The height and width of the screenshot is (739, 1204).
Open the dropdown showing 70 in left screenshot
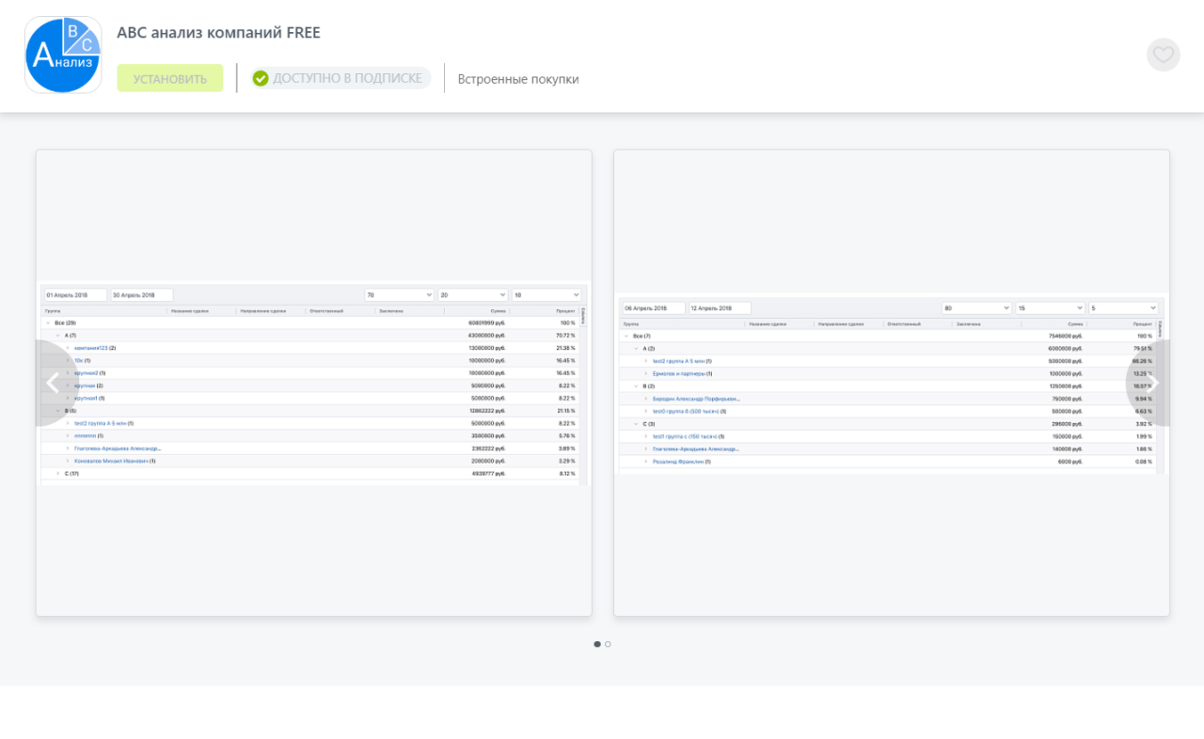(x=399, y=295)
